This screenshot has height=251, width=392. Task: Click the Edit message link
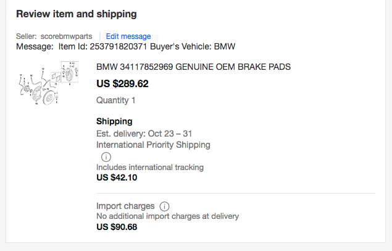[128, 36]
